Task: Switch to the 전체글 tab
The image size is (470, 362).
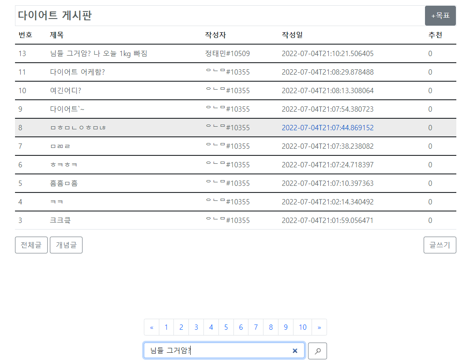Action: 31,245
